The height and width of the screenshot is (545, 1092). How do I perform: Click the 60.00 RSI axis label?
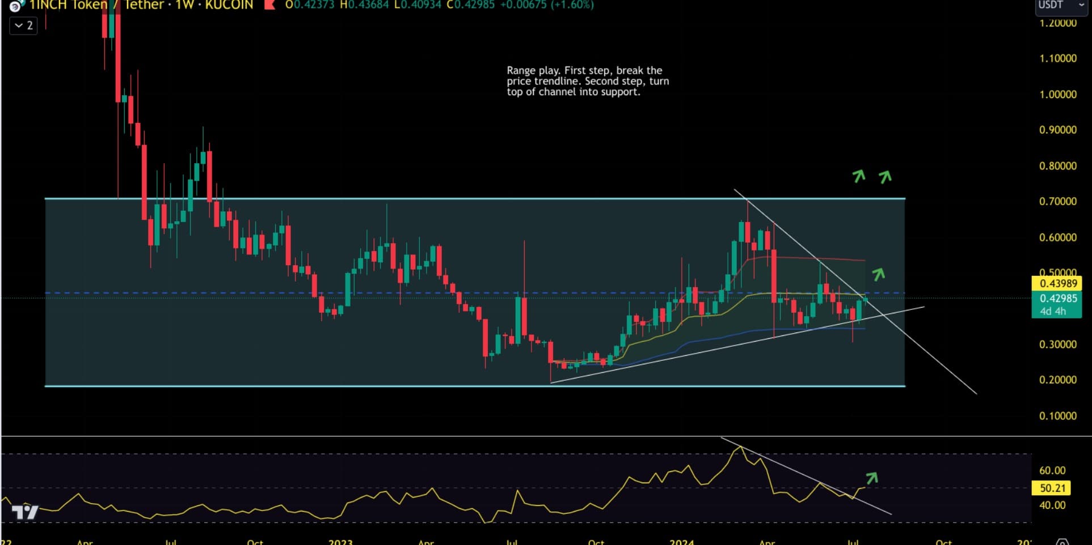click(x=1052, y=470)
